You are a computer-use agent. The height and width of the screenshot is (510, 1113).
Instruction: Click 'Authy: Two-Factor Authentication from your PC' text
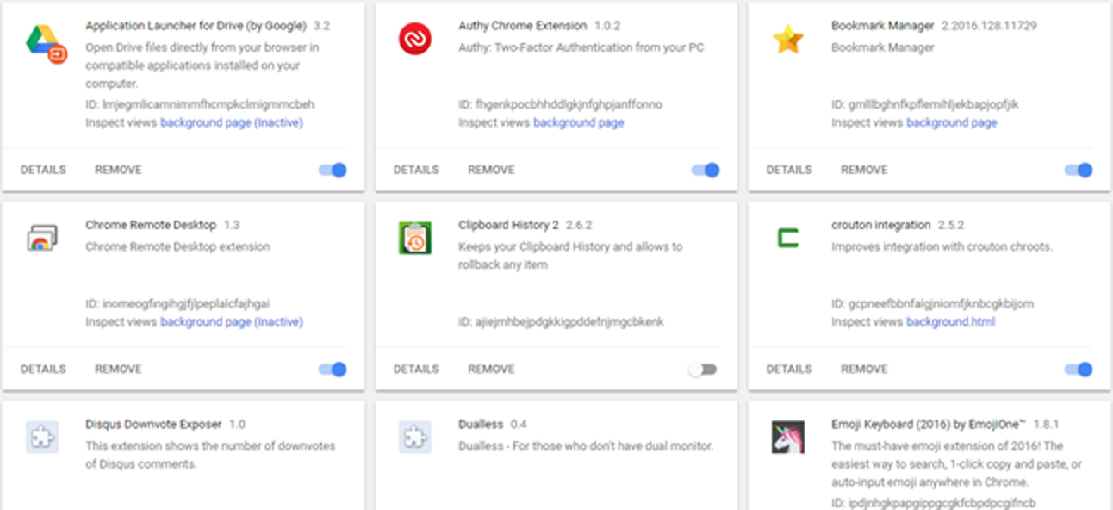tap(581, 47)
